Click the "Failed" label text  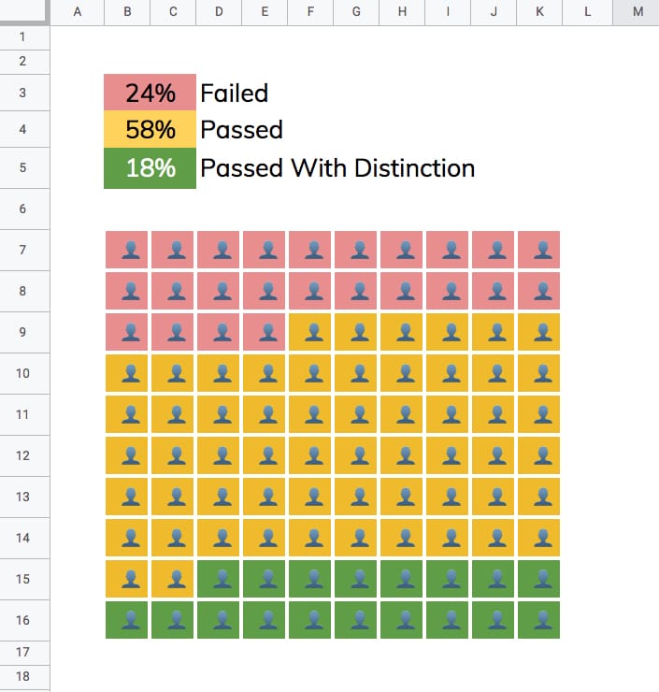(235, 93)
